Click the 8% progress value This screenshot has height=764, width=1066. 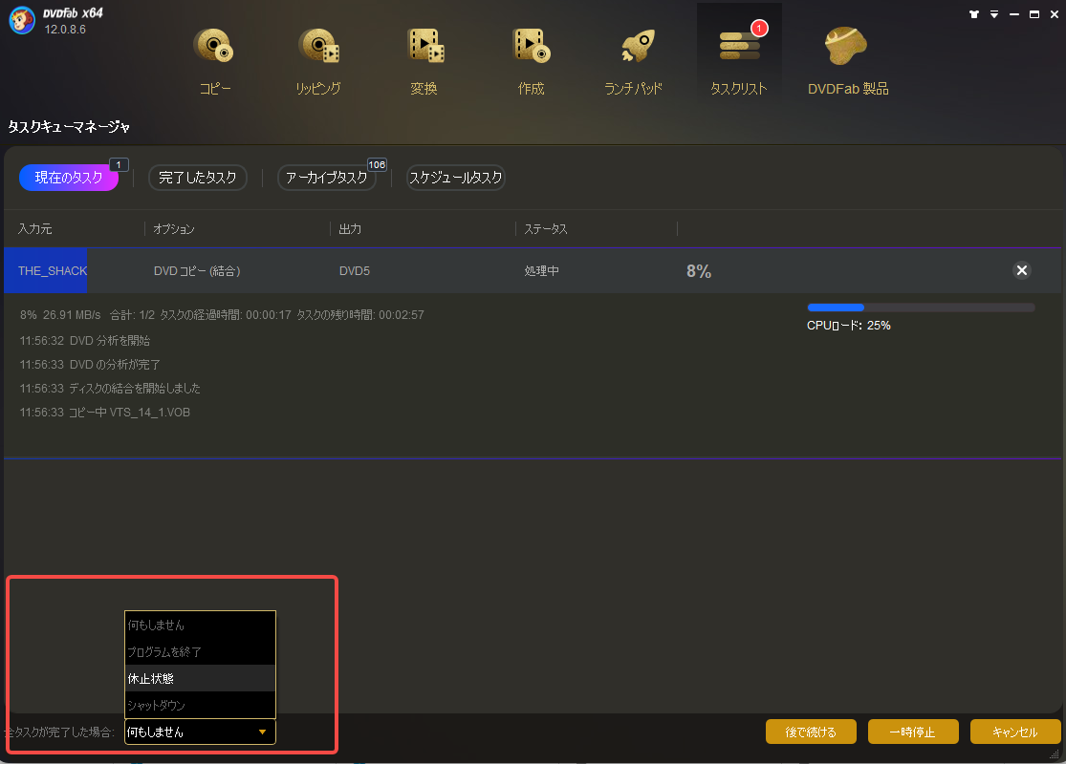point(698,271)
